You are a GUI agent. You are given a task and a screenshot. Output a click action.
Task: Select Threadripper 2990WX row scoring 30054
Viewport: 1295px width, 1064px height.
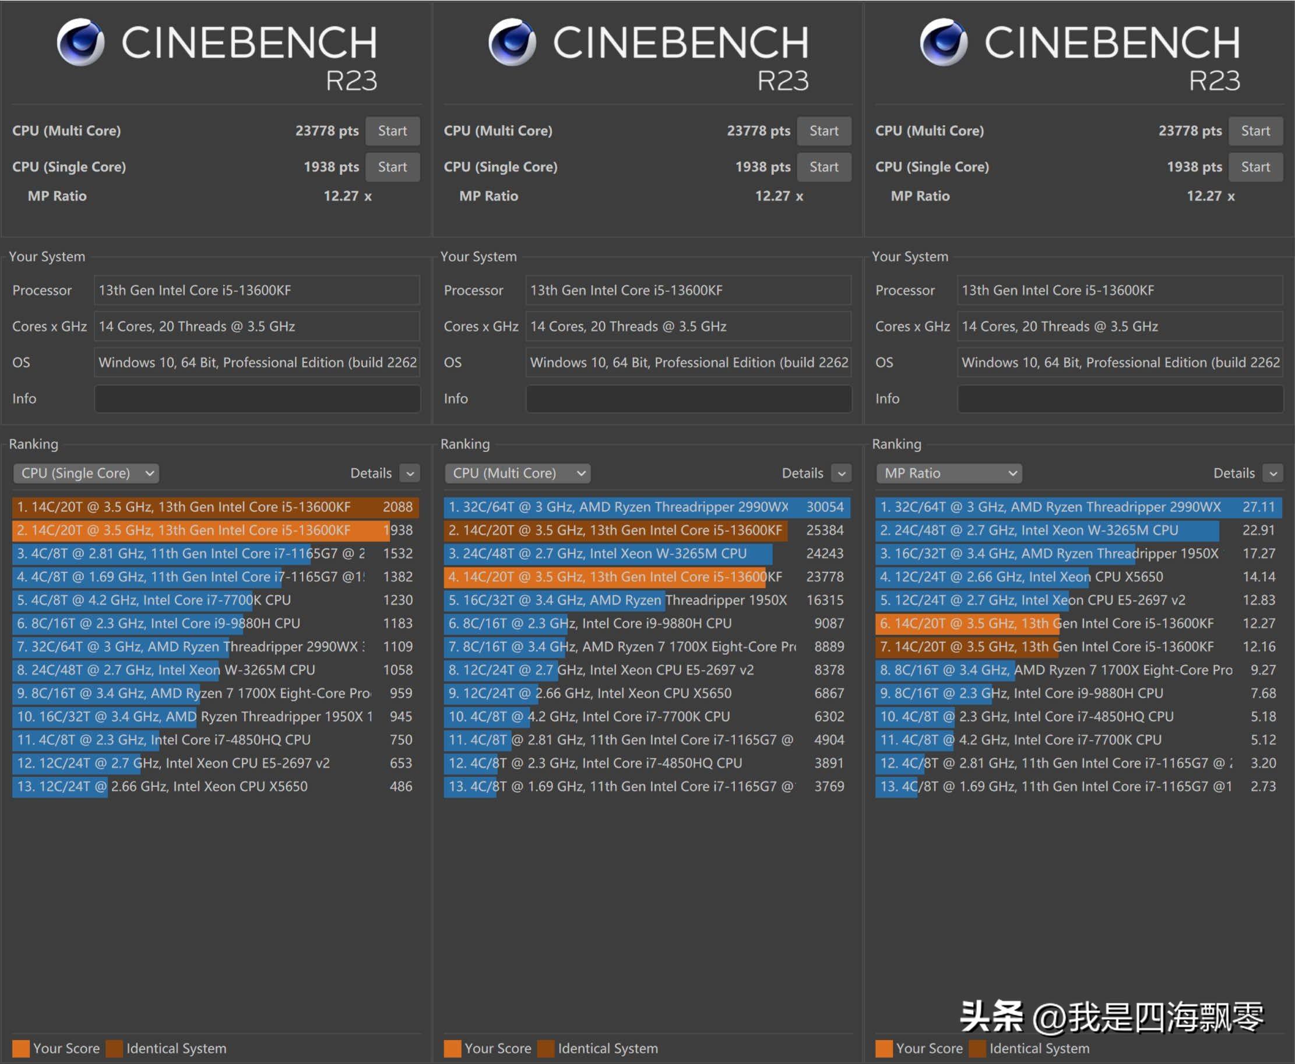click(647, 507)
